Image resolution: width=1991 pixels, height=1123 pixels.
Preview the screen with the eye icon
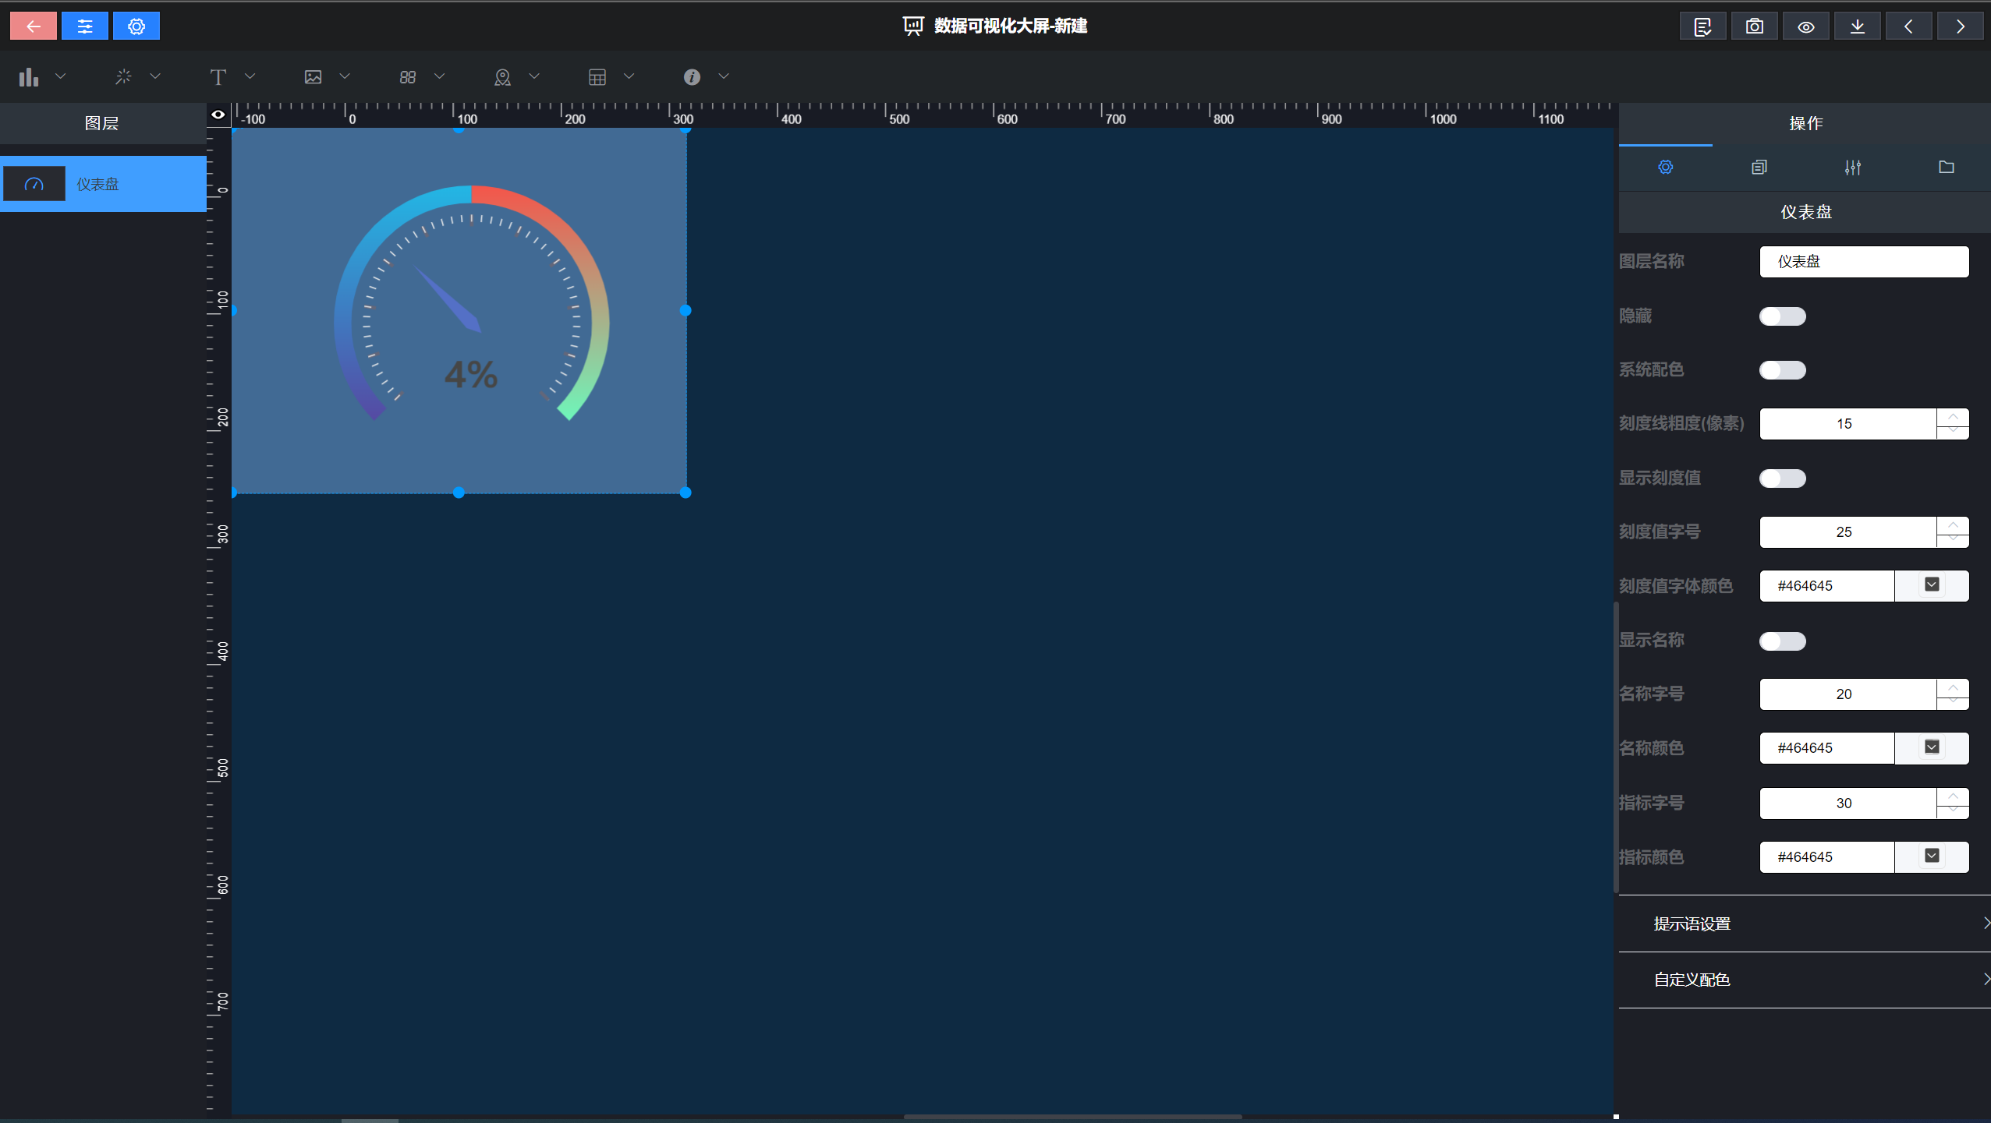point(1806,26)
